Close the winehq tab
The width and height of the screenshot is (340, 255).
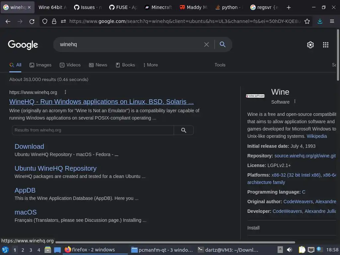(x=29, y=7)
